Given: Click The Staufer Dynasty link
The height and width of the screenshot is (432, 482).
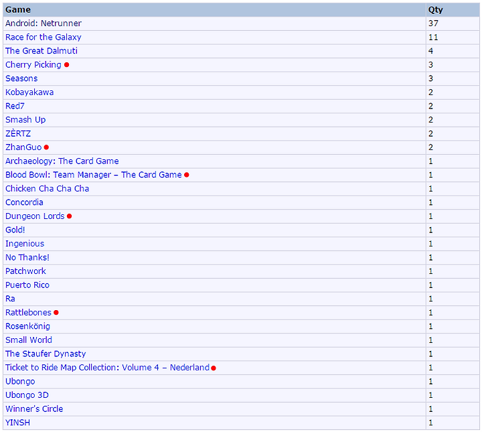Looking at the screenshot, I should coord(46,354).
